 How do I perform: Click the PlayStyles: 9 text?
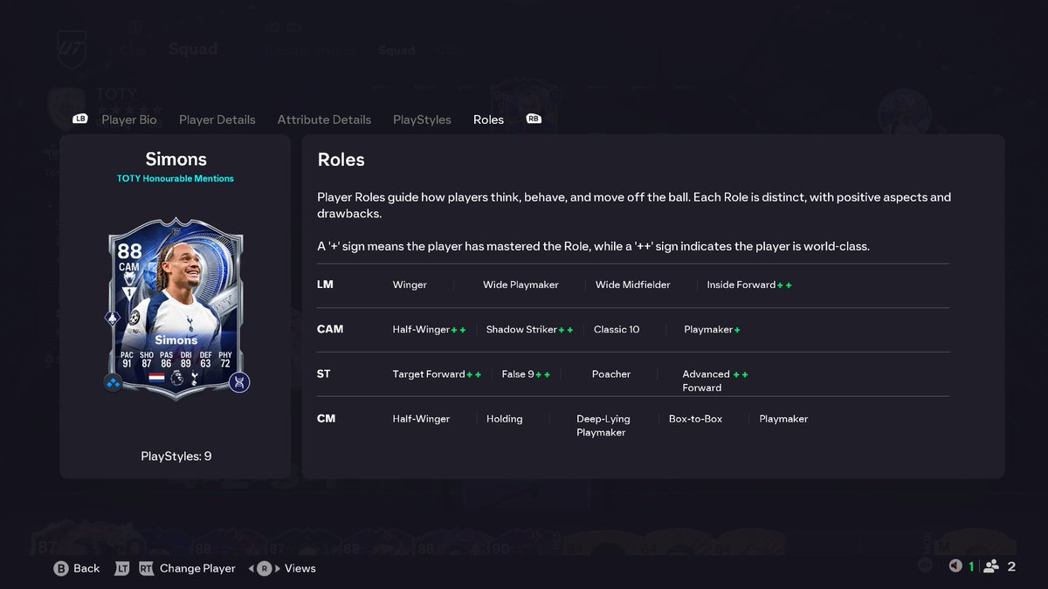pyautogui.click(x=176, y=455)
